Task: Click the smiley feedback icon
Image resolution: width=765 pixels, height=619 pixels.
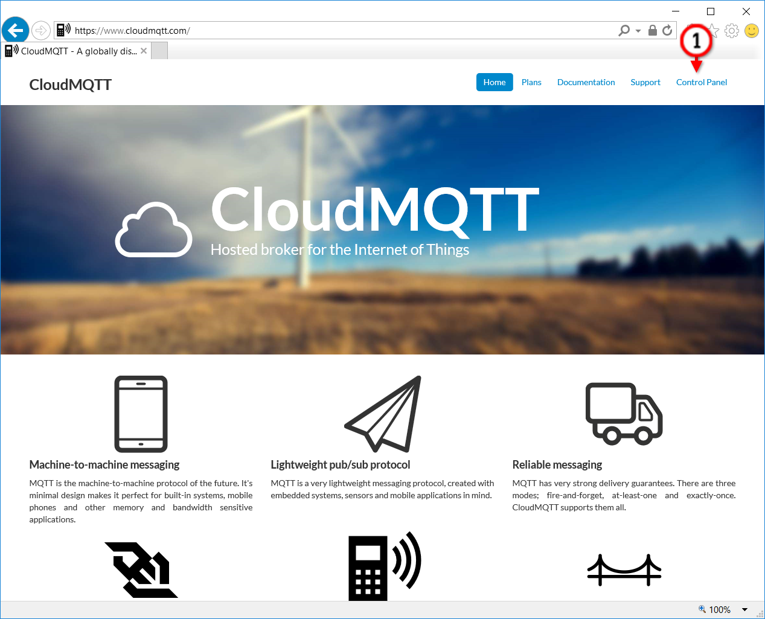Action: click(752, 30)
